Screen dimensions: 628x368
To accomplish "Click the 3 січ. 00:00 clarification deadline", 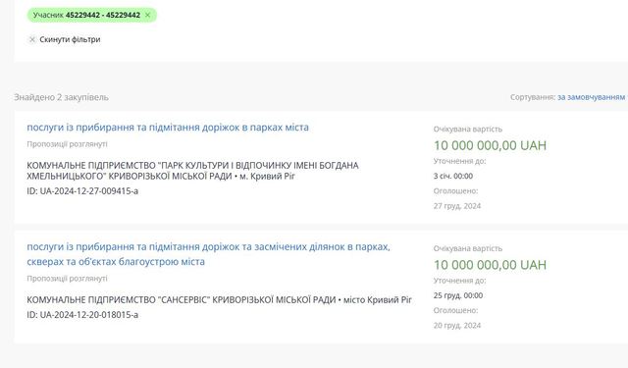I will click(453, 176).
